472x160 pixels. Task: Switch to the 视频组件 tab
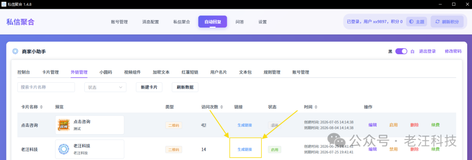[132, 72]
